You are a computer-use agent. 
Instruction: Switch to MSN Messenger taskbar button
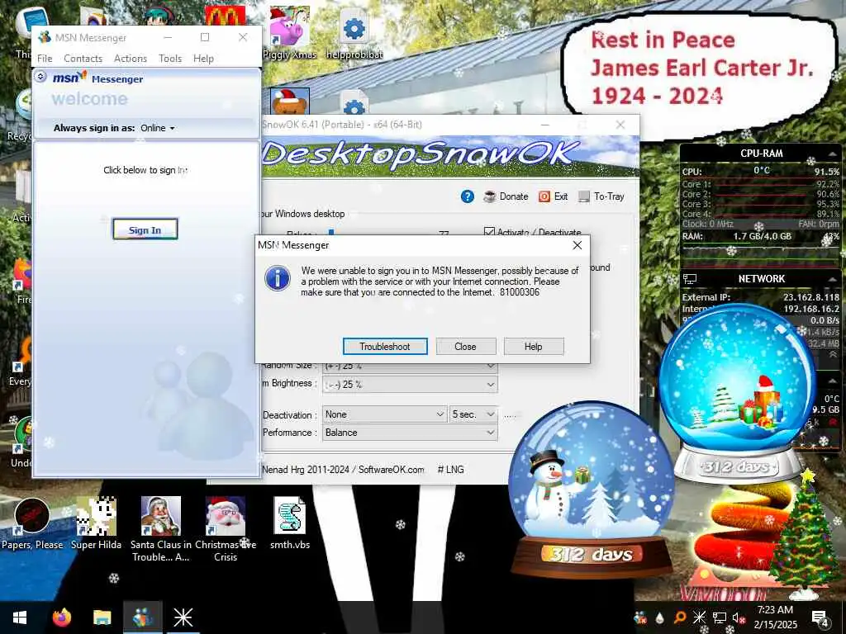(x=142, y=617)
